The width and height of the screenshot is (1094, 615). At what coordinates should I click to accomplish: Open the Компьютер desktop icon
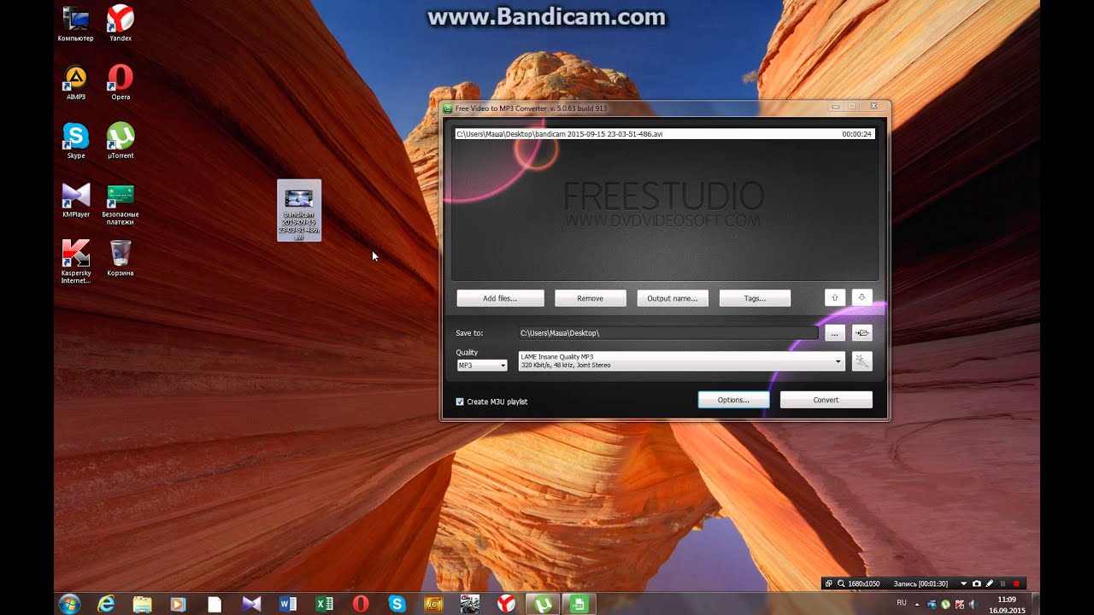point(76,23)
